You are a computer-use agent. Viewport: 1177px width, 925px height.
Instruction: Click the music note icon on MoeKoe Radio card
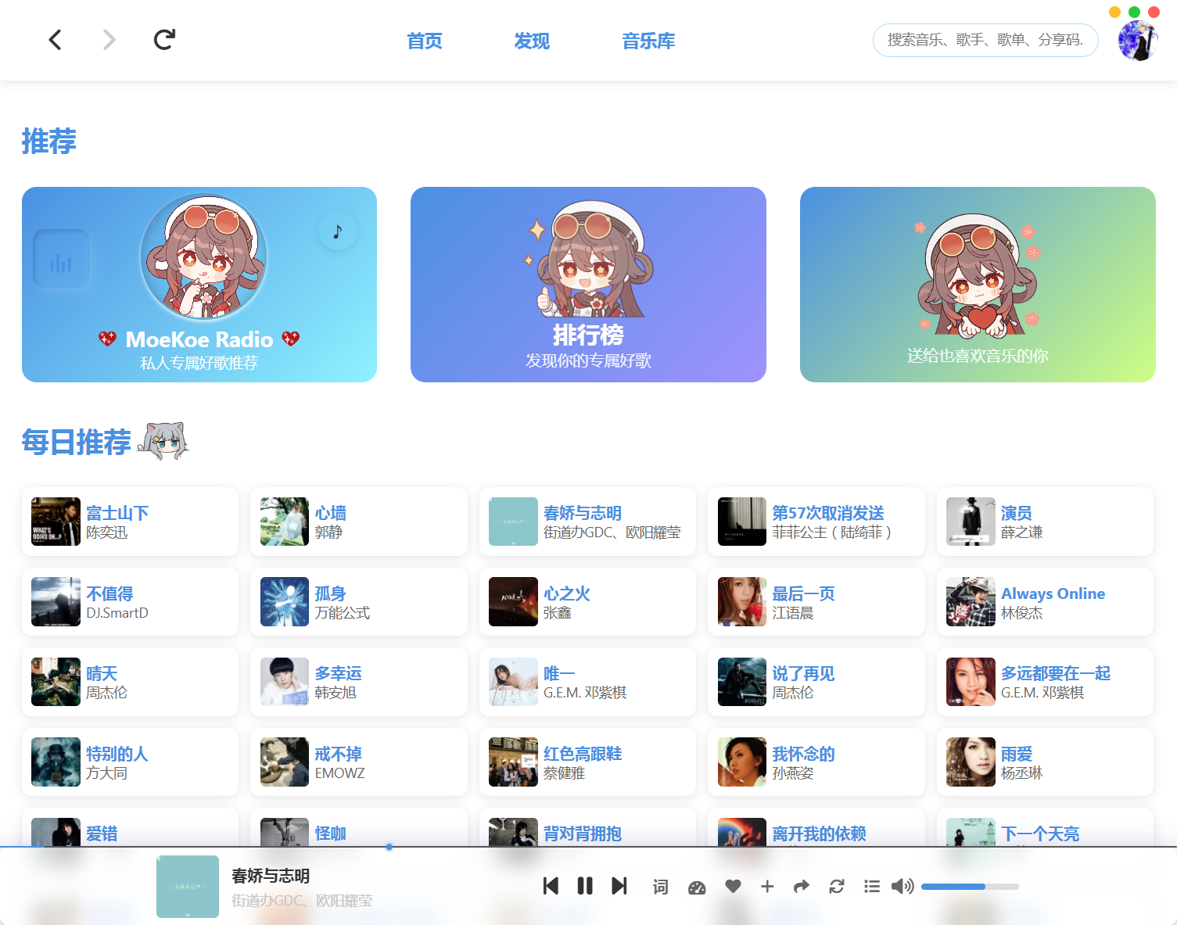click(337, 230)
